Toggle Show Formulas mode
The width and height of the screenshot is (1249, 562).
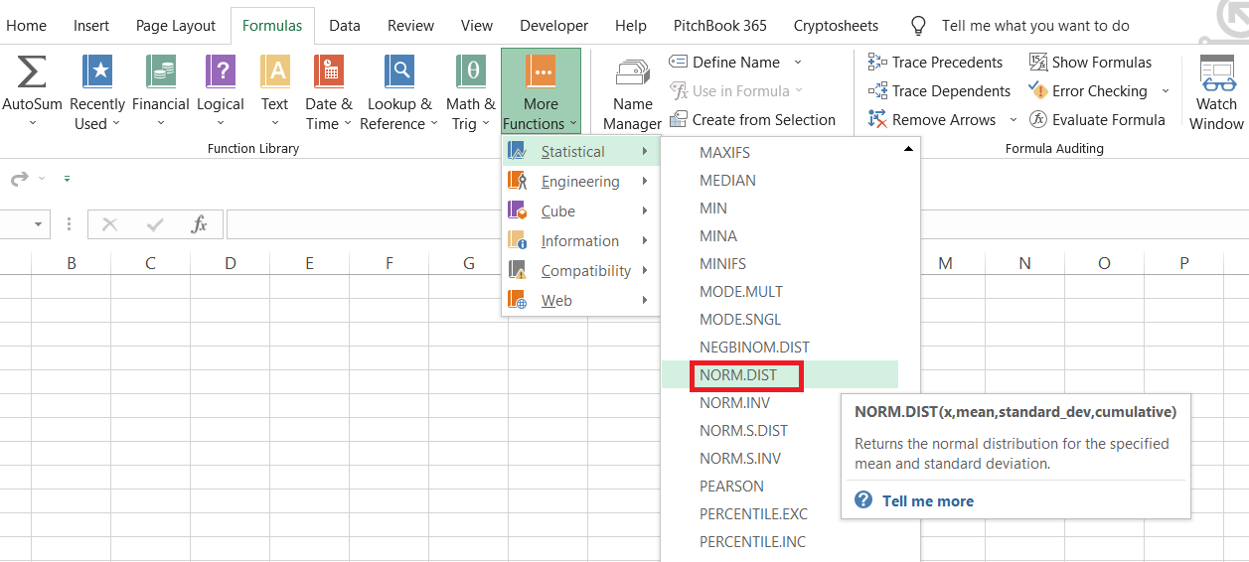[1090, 62]
